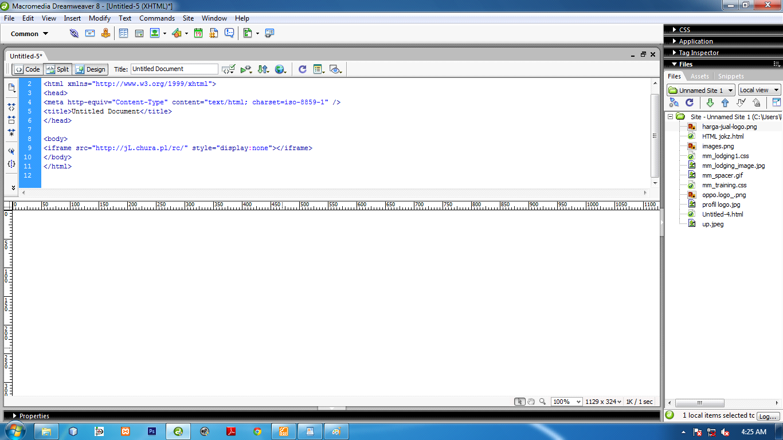Image resolution: width=783 pixels, height=440 pixels.
Task: Open the Site menu
Action: coord(188,18)
